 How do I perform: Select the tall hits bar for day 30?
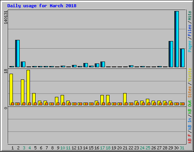click(177, 39)
